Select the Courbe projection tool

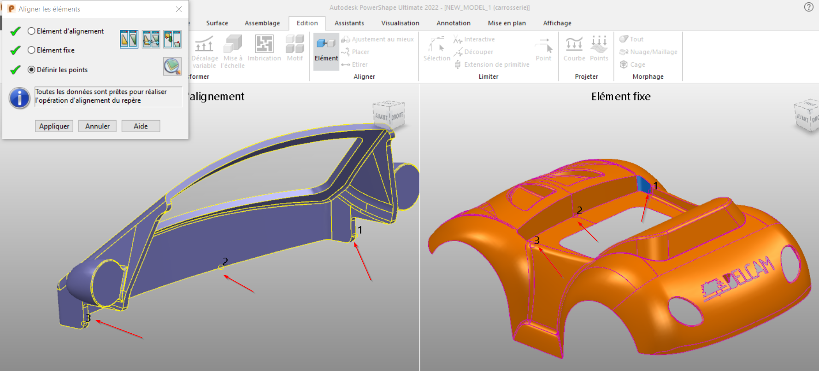click(574, 48)
